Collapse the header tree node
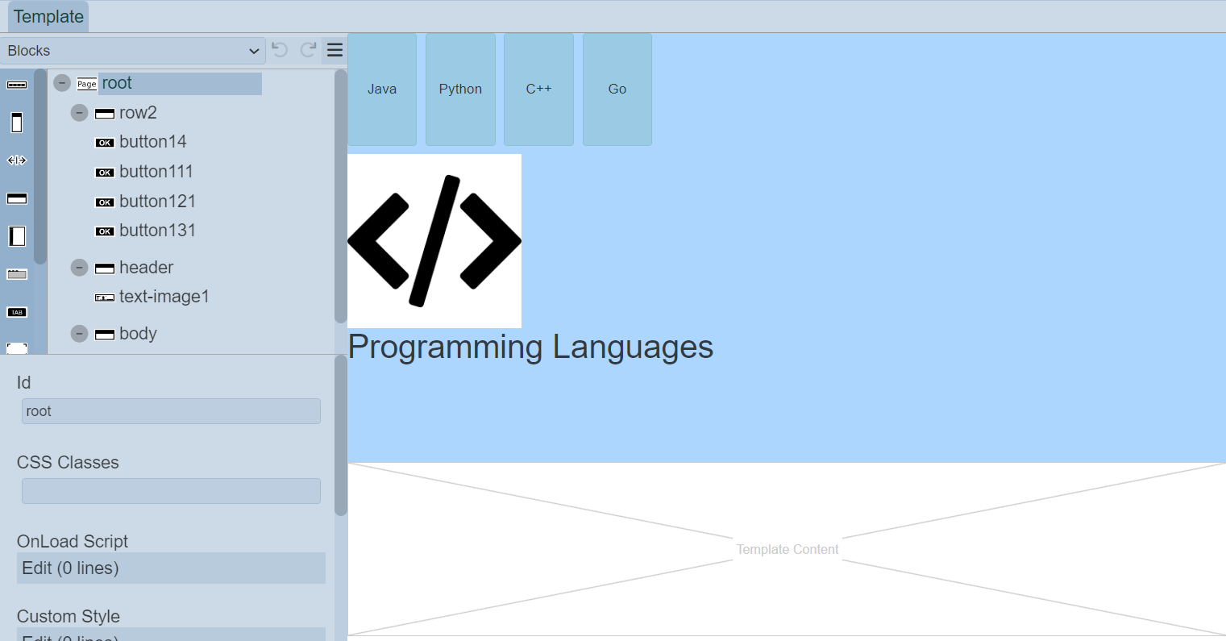Viewport: 1226px width, 641px height. coord(79,268)
